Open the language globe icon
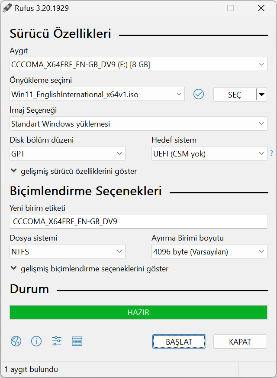Screen dimensions: 277x378 16,341
